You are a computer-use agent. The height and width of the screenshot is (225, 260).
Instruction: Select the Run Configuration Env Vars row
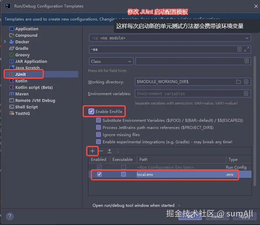pyautogui.click(x=170, y=167)
